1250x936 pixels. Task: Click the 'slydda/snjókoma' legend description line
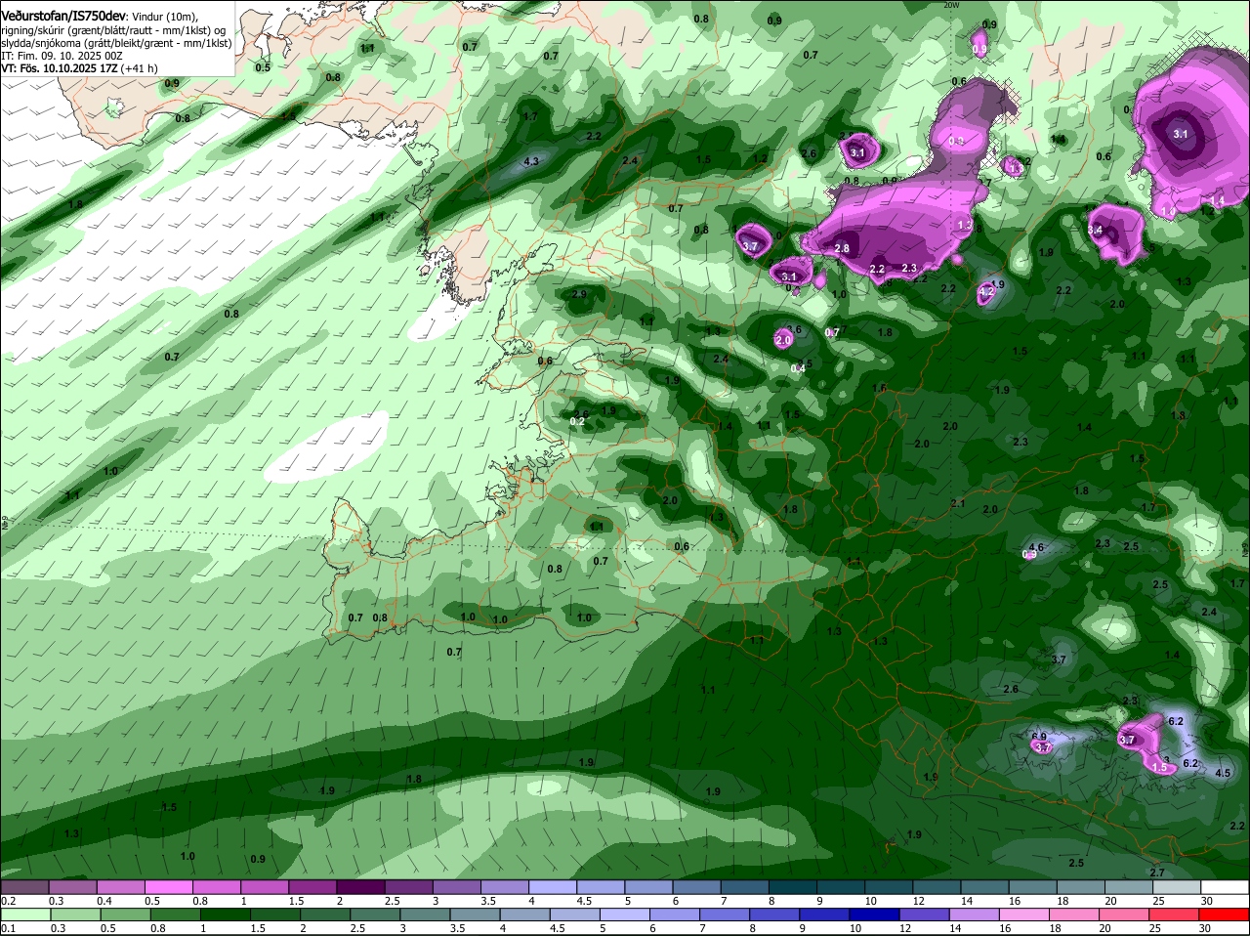pos(116,43)
